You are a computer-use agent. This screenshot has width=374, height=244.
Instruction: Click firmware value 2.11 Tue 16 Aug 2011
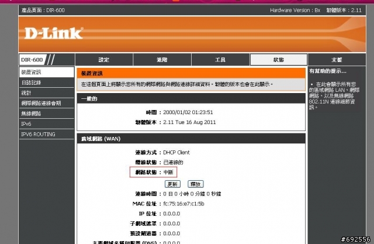(189, 122)
